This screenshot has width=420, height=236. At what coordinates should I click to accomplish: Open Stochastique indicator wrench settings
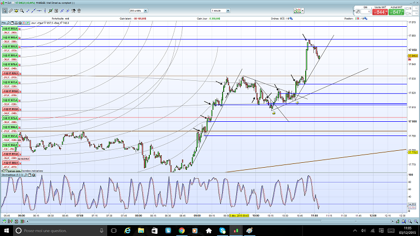tap(26, 175)
